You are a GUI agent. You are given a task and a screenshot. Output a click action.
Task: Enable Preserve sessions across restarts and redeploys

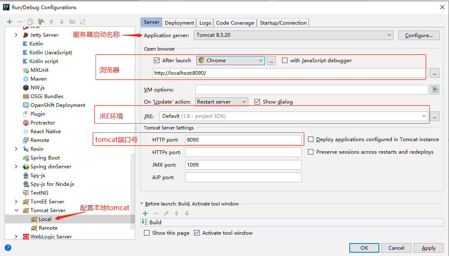point(311,152)
